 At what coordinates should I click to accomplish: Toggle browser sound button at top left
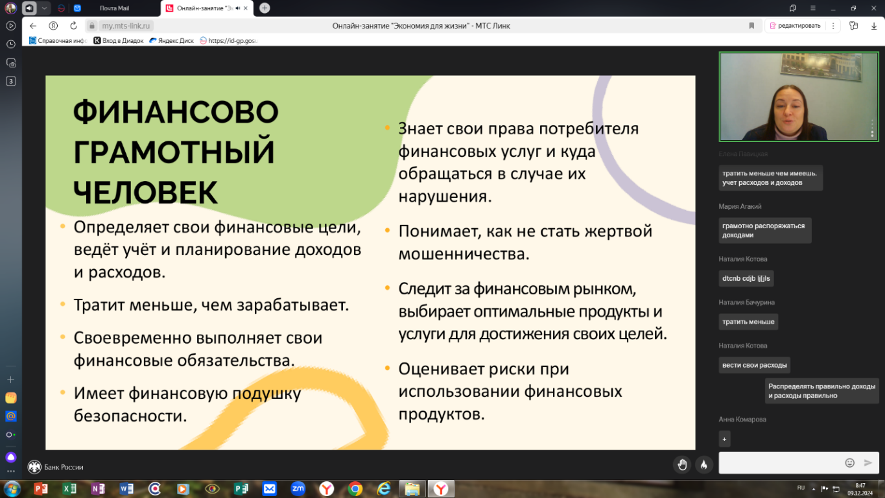[30, 8]
